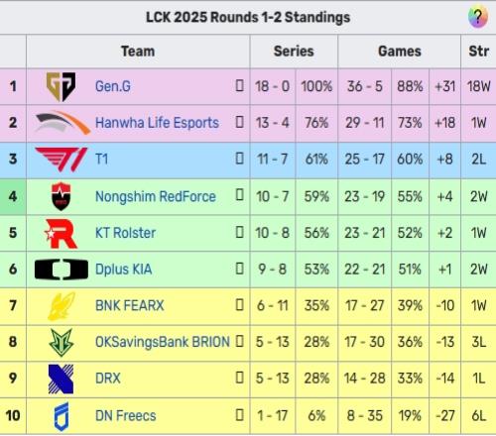
Task: Click the Gen.G team logo
Action: [61, 86]
